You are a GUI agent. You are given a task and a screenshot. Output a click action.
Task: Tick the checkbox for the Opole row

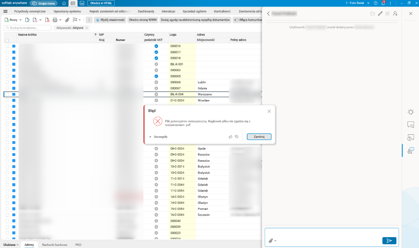[7, 149]
